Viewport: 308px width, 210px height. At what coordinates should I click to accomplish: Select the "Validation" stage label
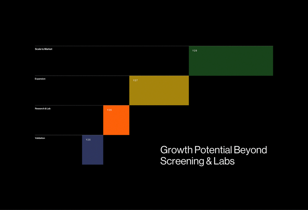40,138
